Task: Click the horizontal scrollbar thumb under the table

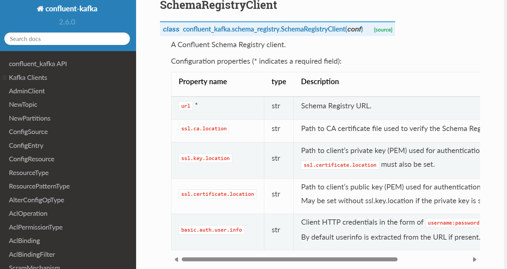Action: pos(289,260)
